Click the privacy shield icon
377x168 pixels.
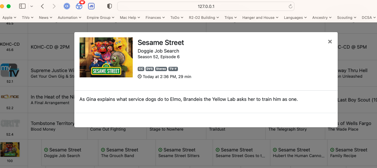110,6
